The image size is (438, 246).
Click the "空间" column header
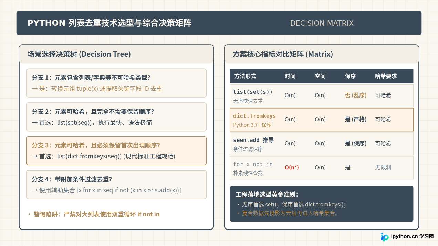320,76
